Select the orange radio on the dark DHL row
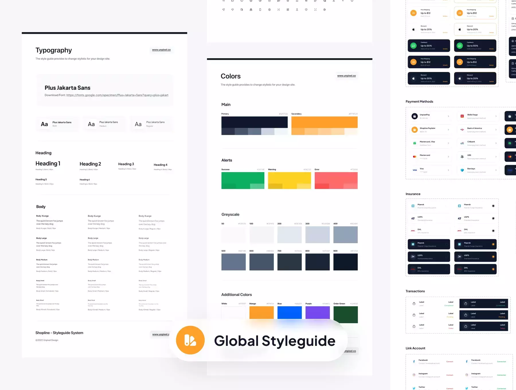Screen dimensions: 516x390 coord(493,269)
